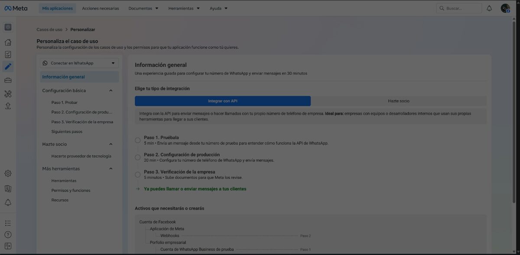The height and width of the screenshot is (255, 520).
Task: Click Aplicación de Meta in assets tree
Action: pos(167,229)
